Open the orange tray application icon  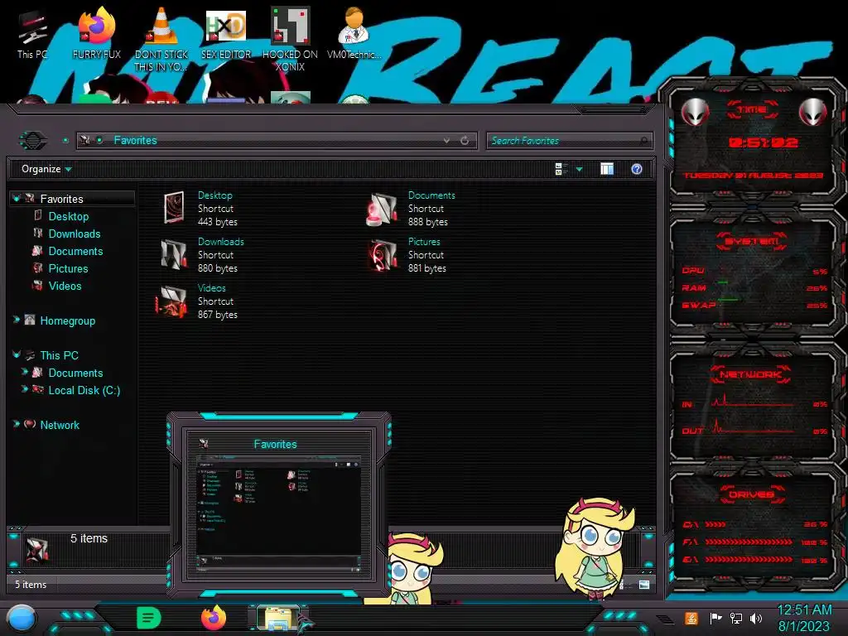pyautogui.click(x=691, y=618)
